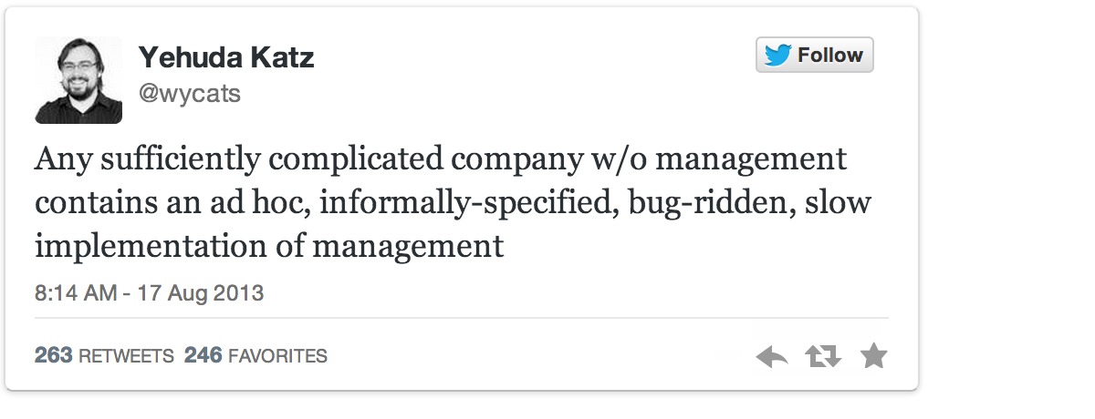The width and height of the screenshot is (1095, 419).
Task: Click the Twitter bird icon on Follow
Action: tap(777, 56)
